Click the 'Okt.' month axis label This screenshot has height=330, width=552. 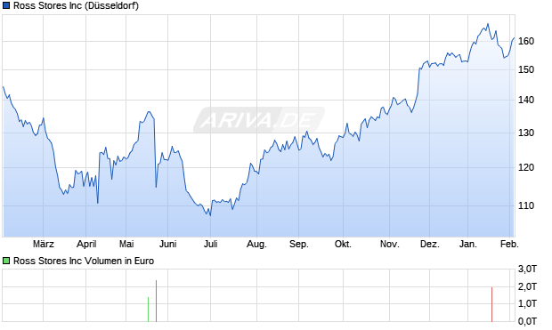click(343, 244)
